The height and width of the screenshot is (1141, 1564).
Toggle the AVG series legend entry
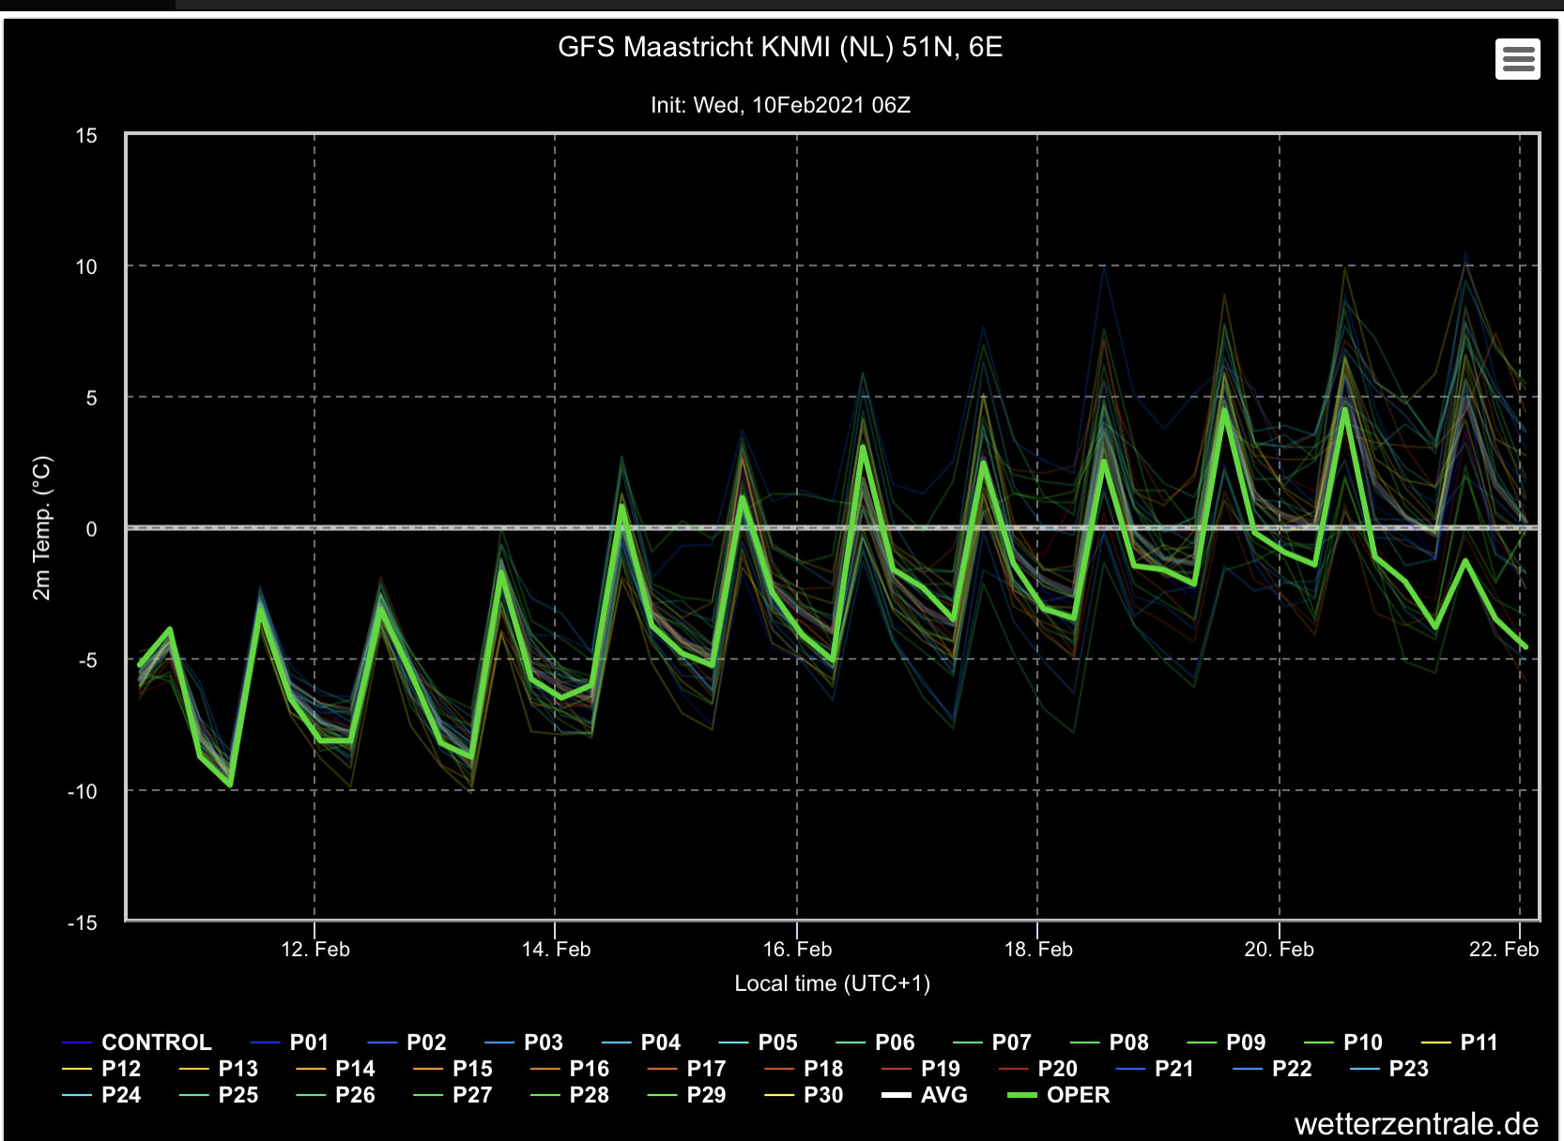pyautogui.click(x=925, y=1095)
